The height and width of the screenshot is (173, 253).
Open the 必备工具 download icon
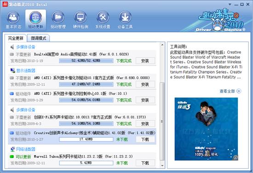pos(125,17)
